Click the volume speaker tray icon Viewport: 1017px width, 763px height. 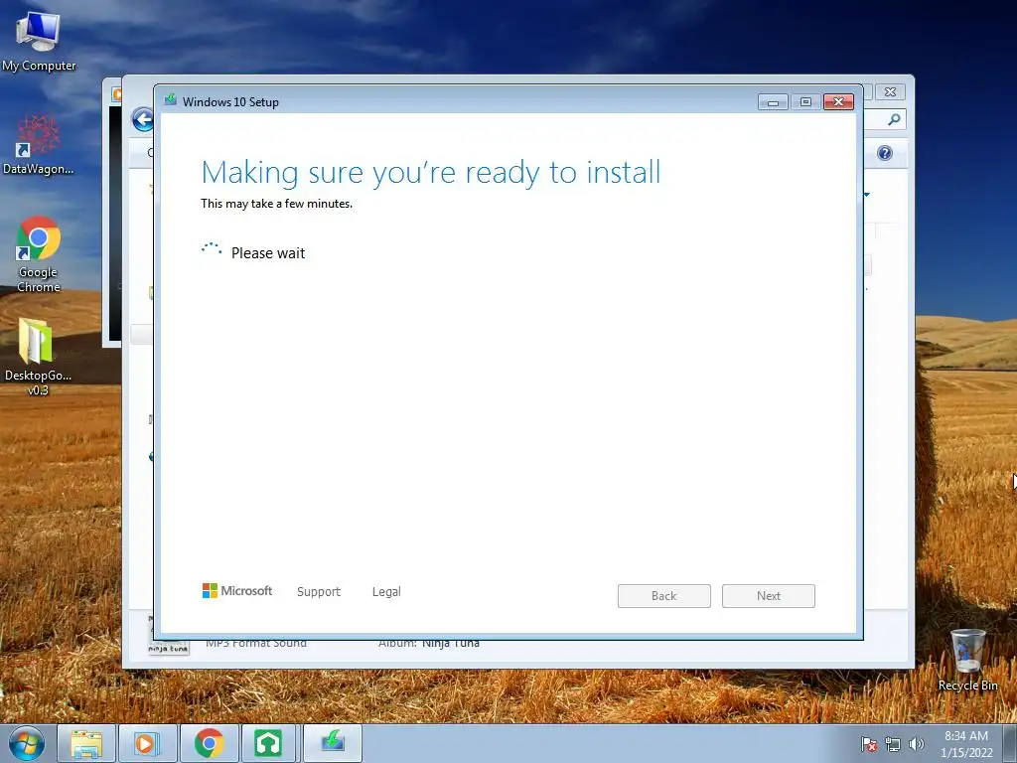916,744
